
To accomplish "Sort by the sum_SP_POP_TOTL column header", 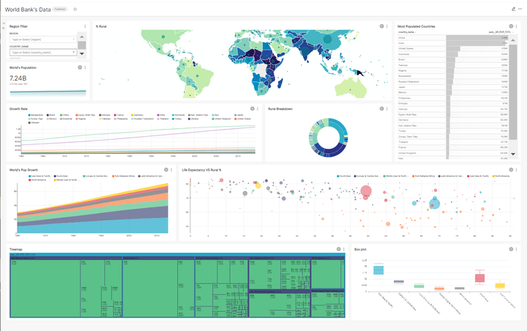I will point(500,32).
